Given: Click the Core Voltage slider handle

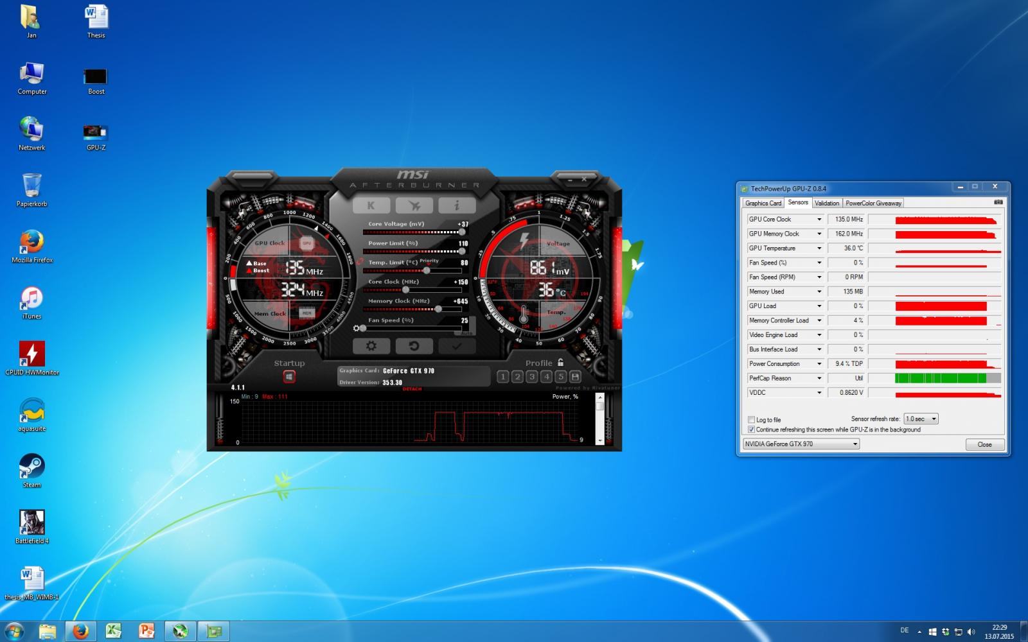Looking at the screenshot, I should (x=461, y=232).
